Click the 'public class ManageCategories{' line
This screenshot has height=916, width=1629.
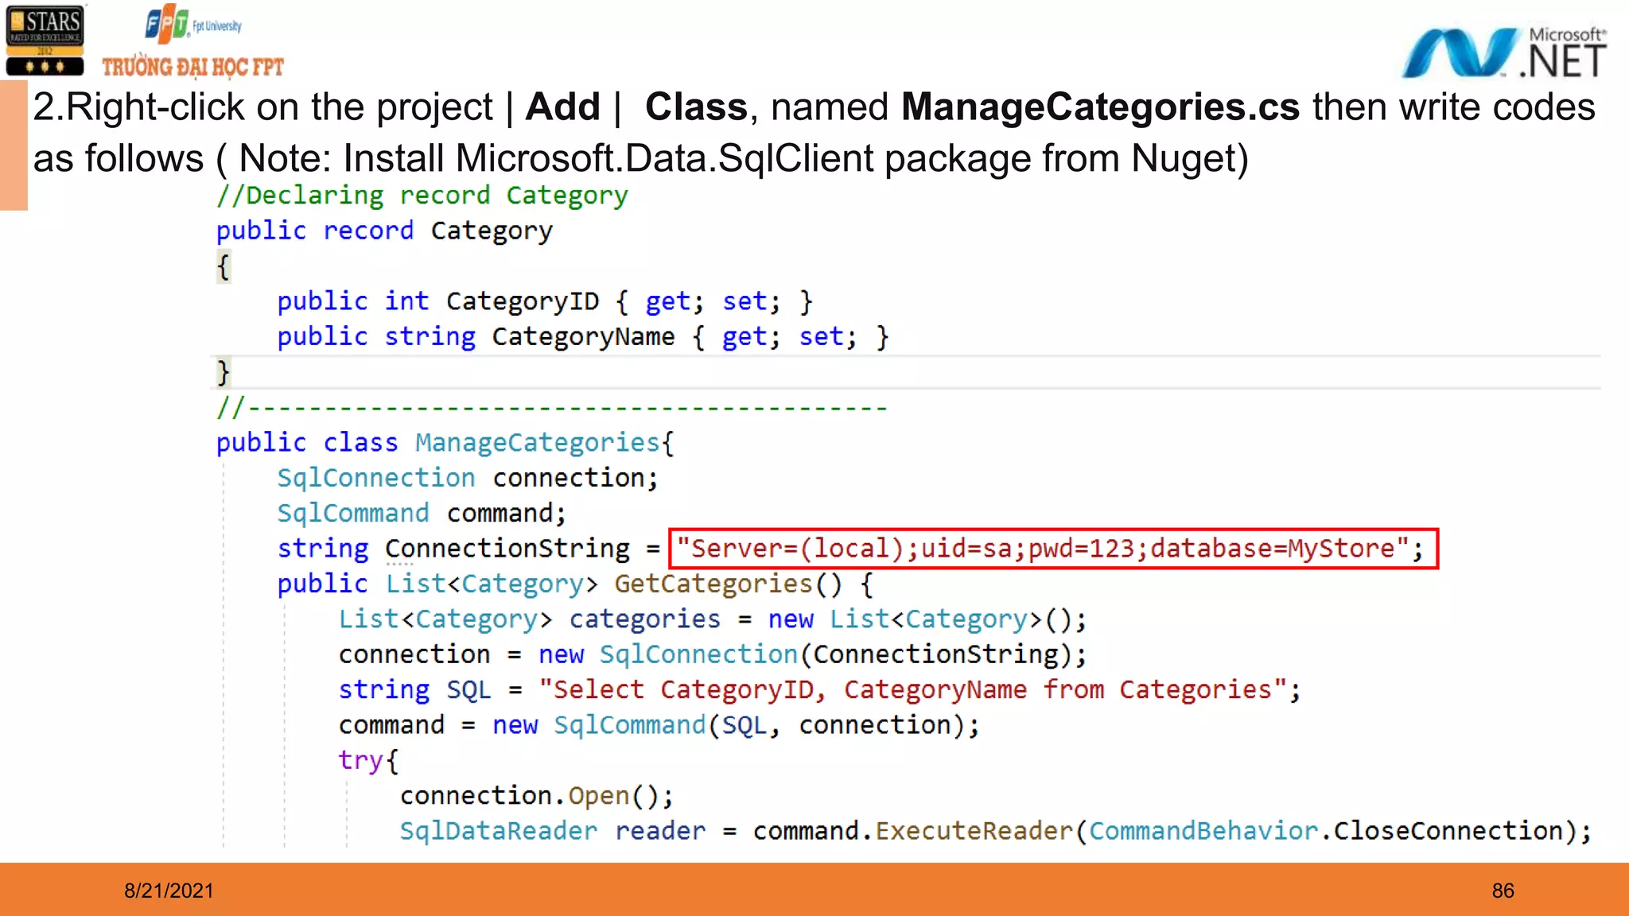pos(445,442)
